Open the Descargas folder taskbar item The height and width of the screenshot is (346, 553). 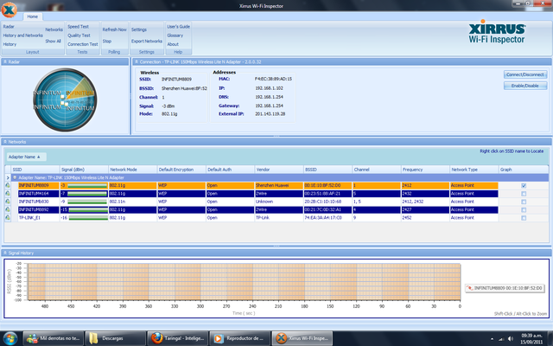[x=115, y=338]
